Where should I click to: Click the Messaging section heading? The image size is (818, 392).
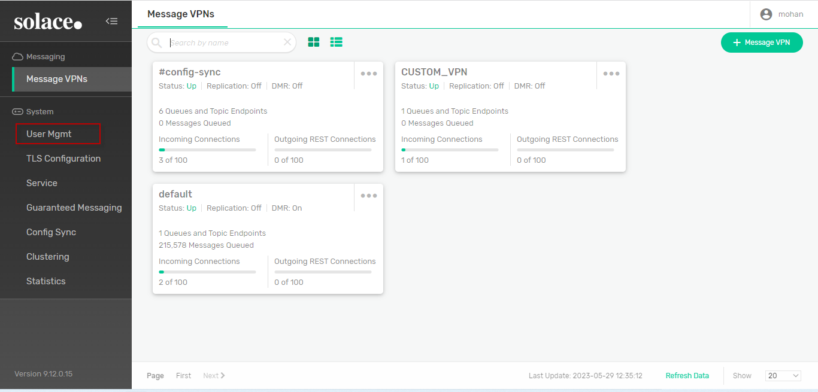click(46, 57)
